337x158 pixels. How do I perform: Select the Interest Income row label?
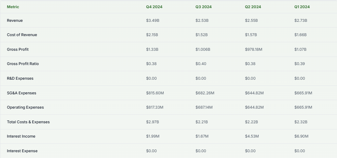tap(21, 136)
